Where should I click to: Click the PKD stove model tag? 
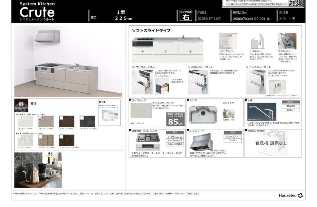point(175,132)
